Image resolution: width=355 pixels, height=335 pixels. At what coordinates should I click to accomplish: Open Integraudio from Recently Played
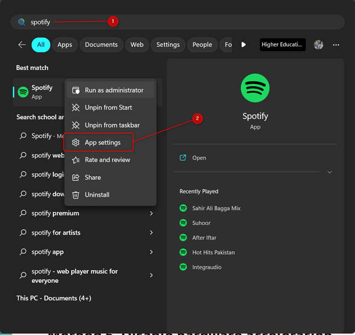point(207,267)
